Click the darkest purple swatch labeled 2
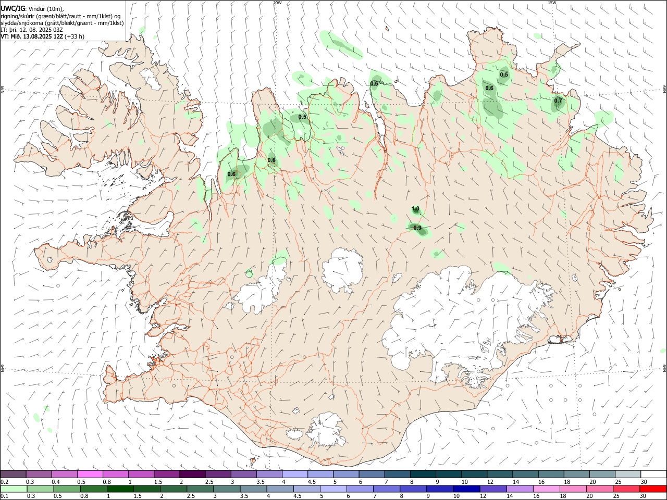The image size is (667, 500). pos(193,474)
